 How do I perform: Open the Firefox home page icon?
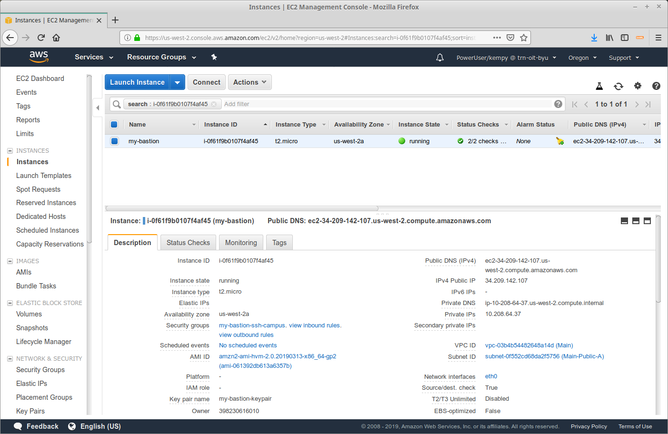(56, 38)
